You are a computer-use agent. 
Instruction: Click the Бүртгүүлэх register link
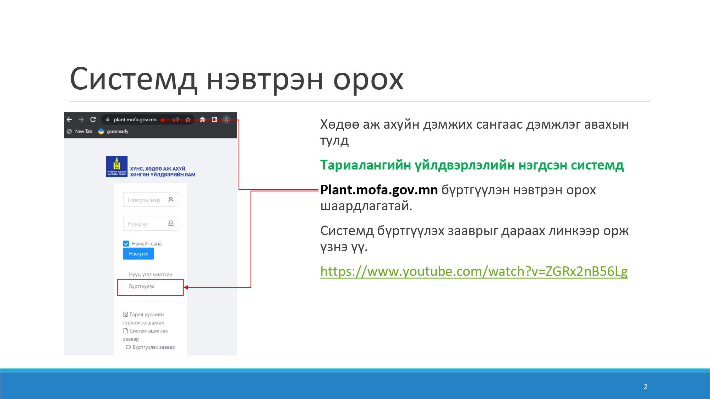pos(142,286)
